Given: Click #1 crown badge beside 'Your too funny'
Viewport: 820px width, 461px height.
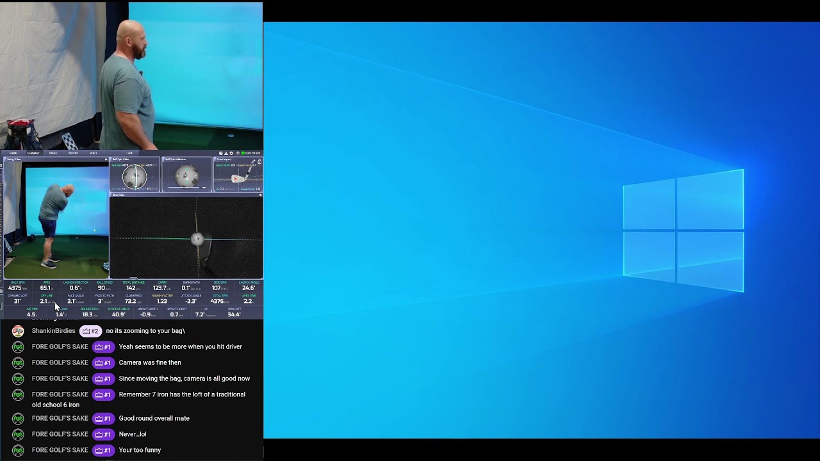Looking at the screenshot, I should click(102, 450).
